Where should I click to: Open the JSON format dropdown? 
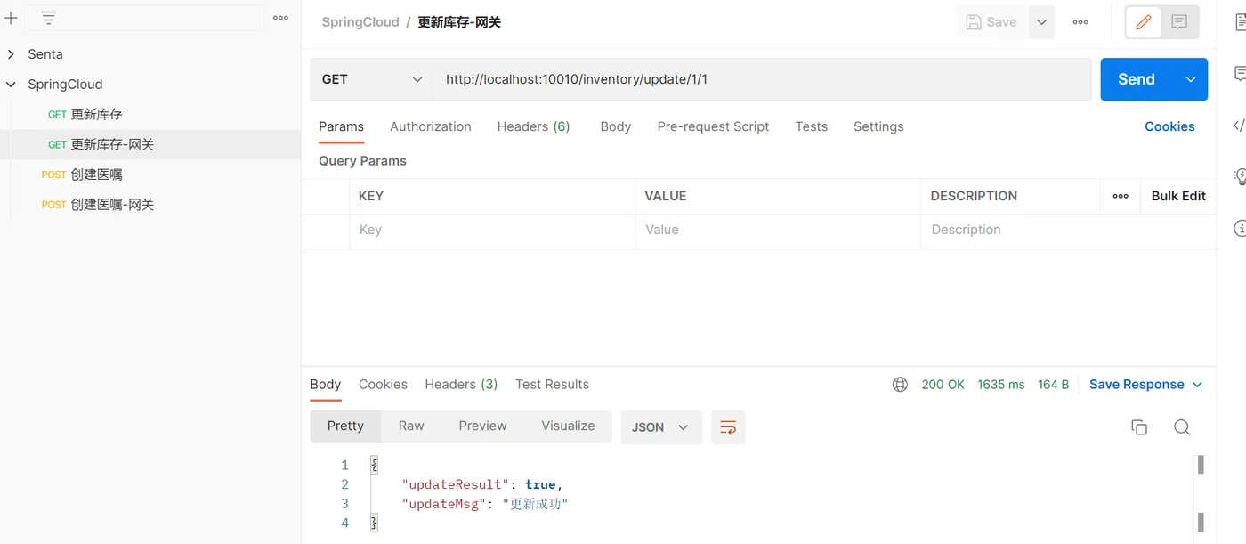660,427
